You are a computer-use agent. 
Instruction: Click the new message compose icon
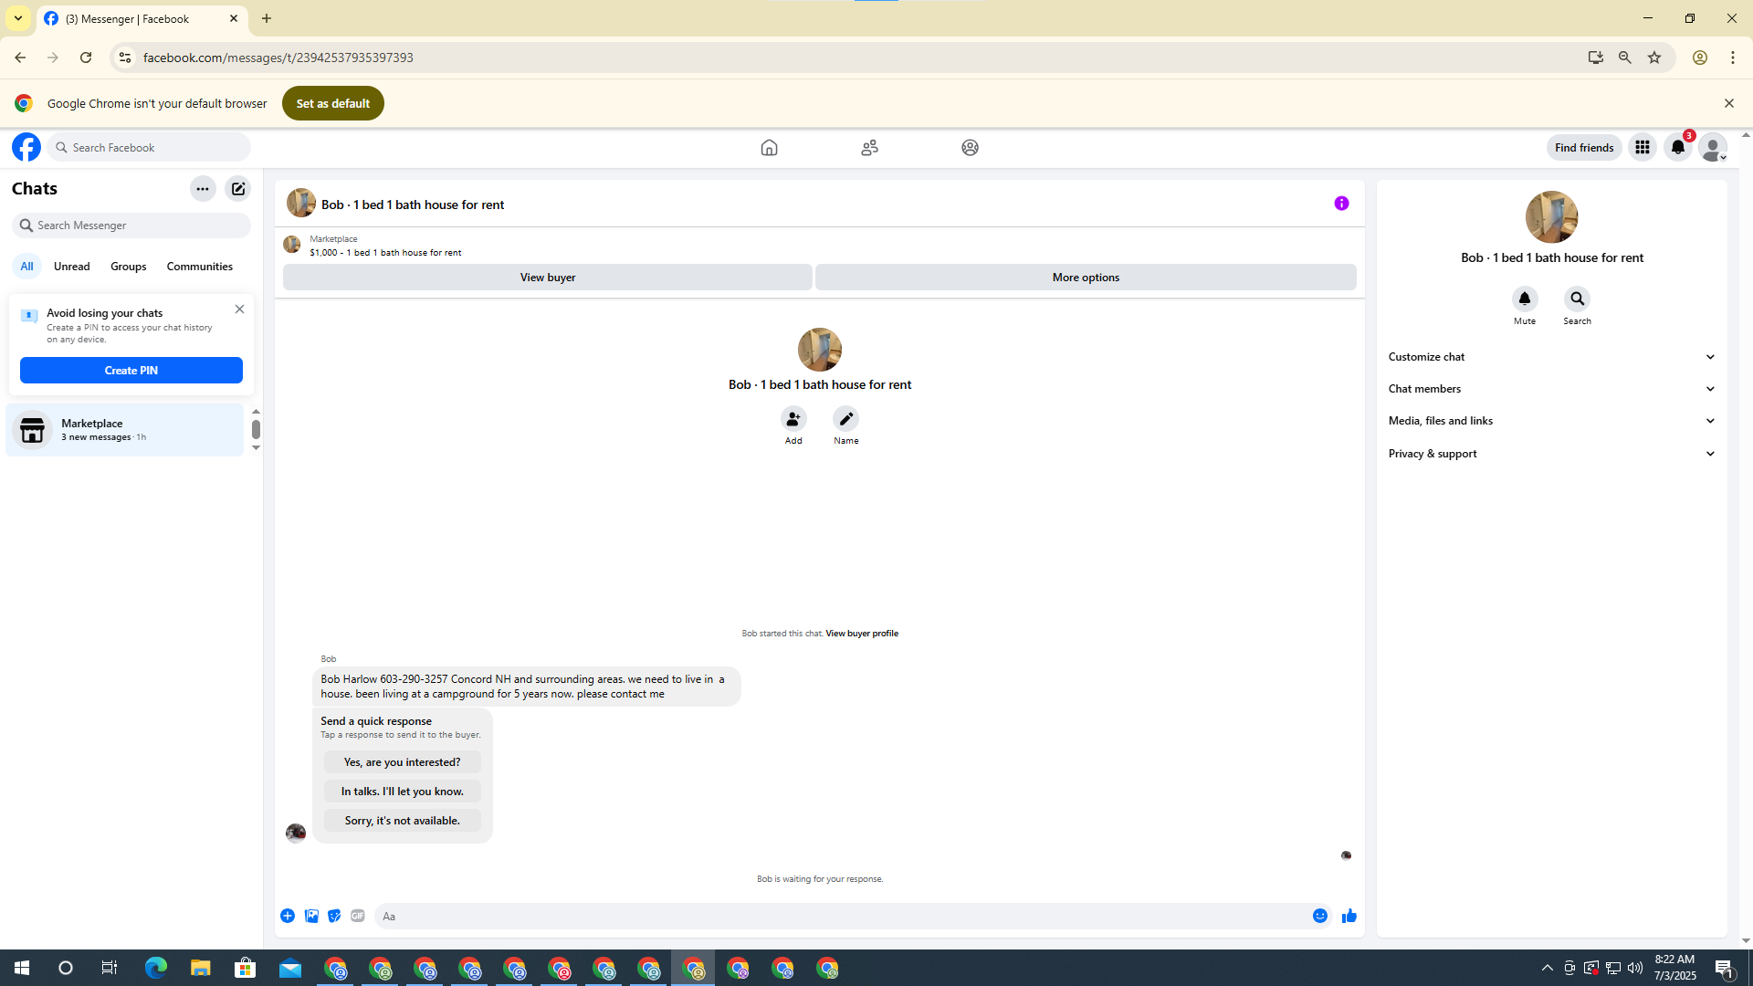coord(238,189)
